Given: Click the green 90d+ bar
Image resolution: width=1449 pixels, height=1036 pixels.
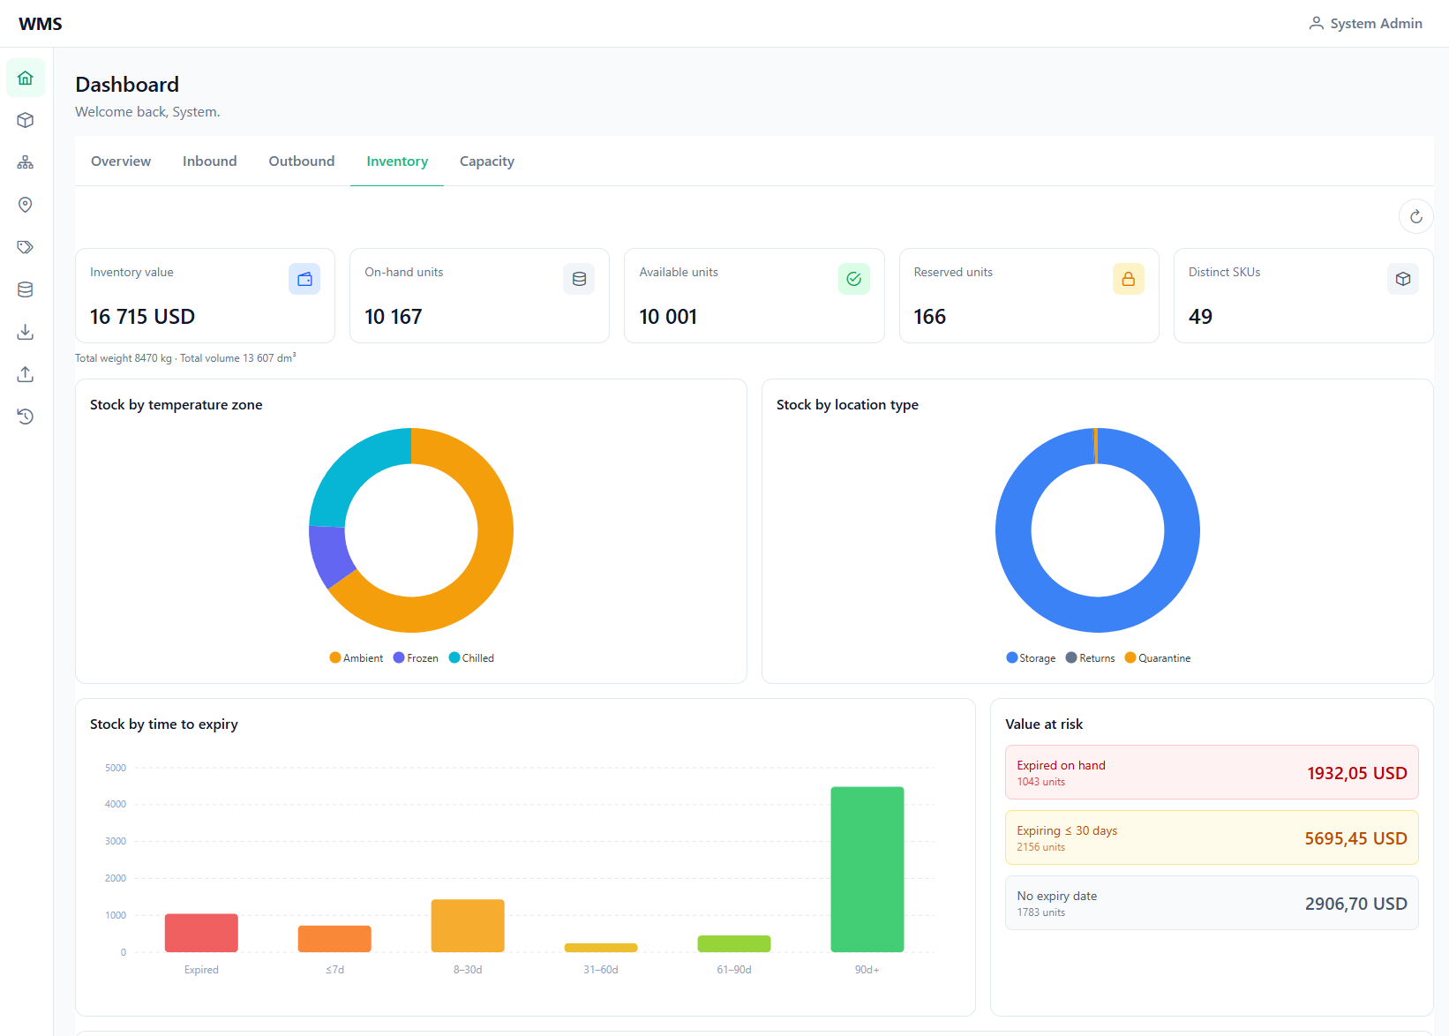Looking at the screenshot, I should pos(867,869).
